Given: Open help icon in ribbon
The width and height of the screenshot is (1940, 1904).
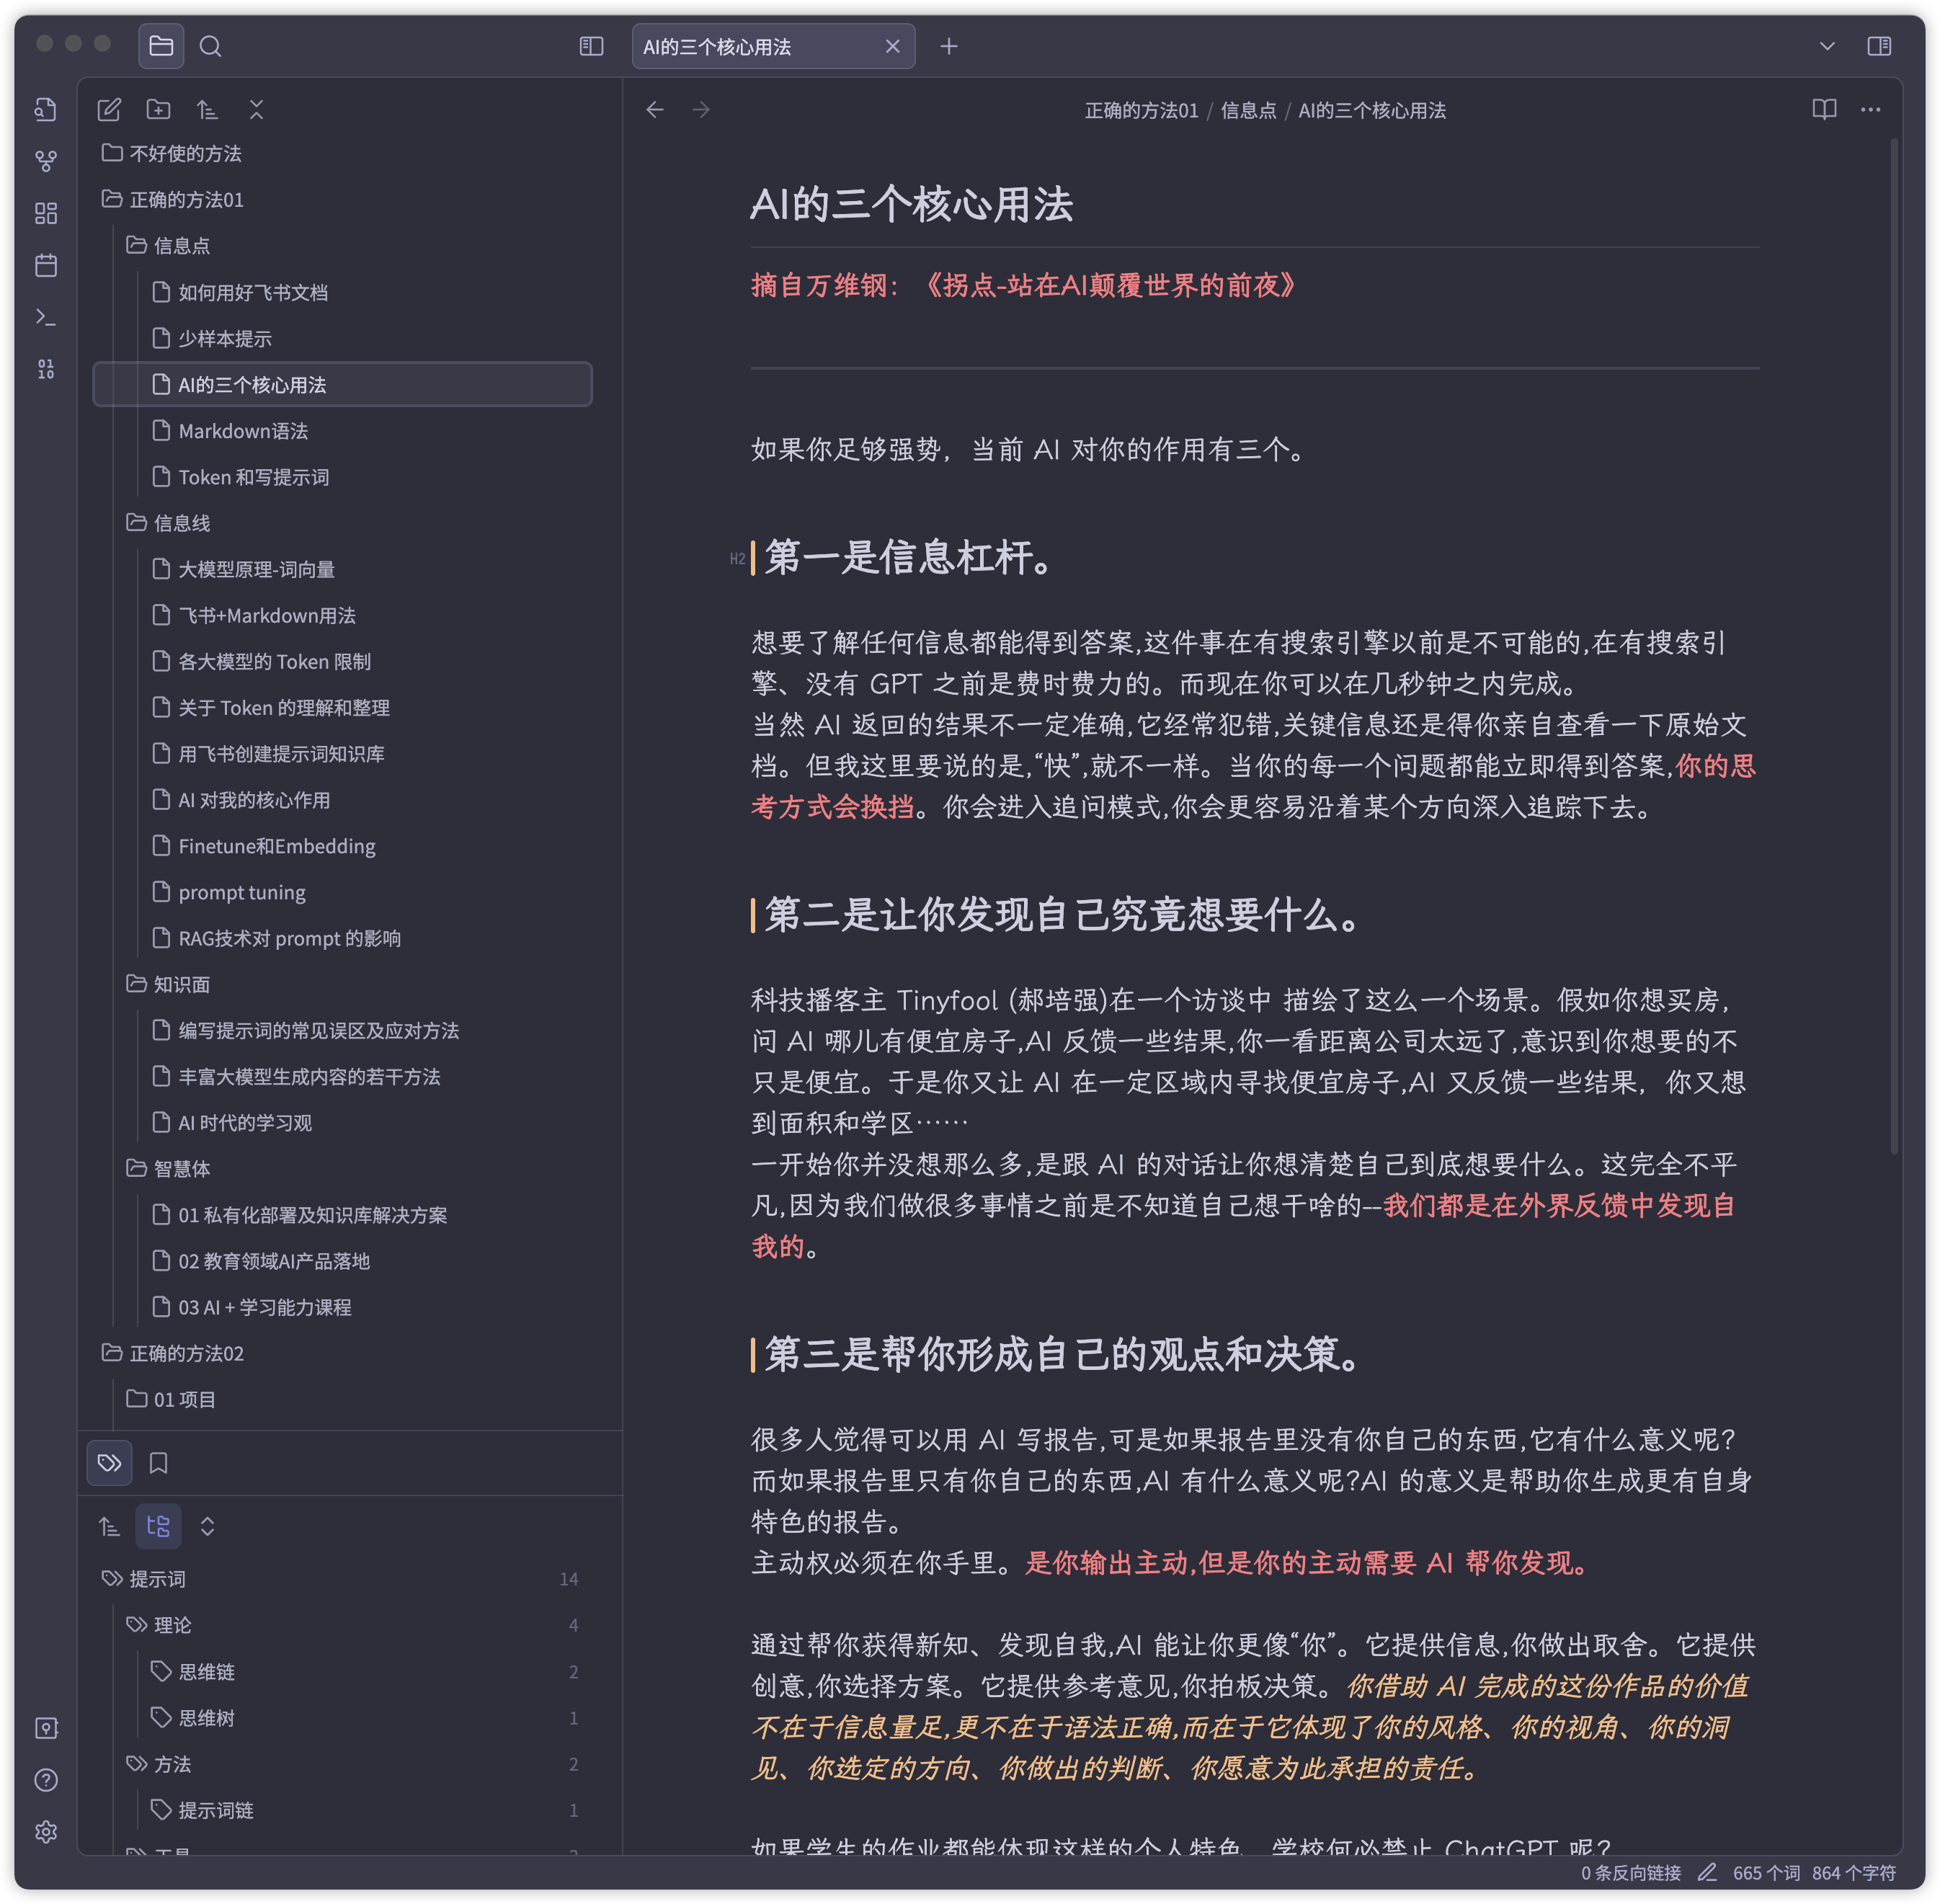Looking at the screenshot, I should pos(46,1780).
